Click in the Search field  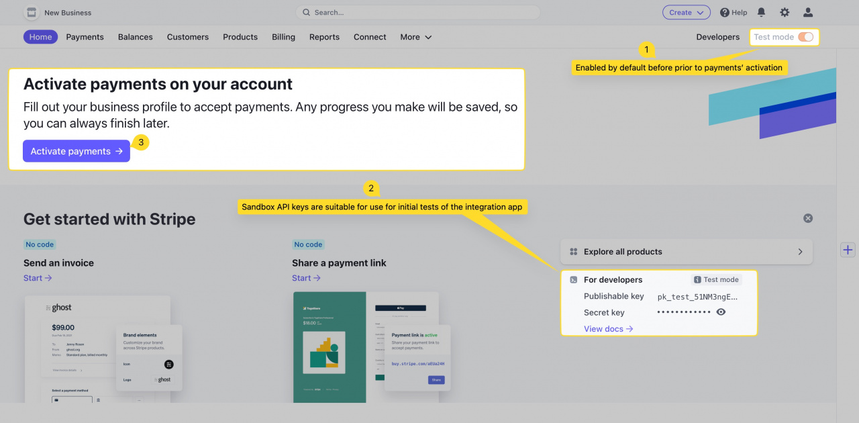418,13
